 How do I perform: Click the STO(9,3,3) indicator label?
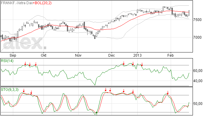coord(10,90)
